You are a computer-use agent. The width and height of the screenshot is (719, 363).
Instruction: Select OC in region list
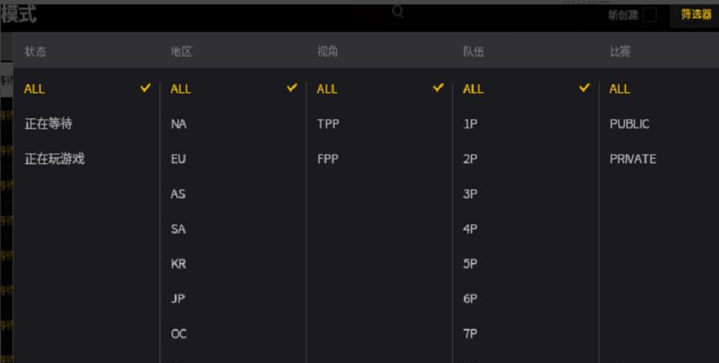(179, 334)
